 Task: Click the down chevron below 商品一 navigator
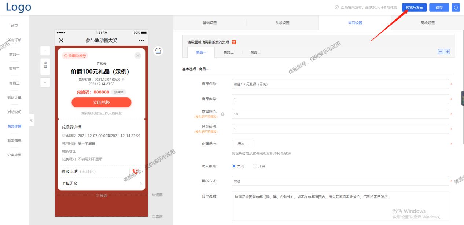pyautogui.click(x=45, y=82)
